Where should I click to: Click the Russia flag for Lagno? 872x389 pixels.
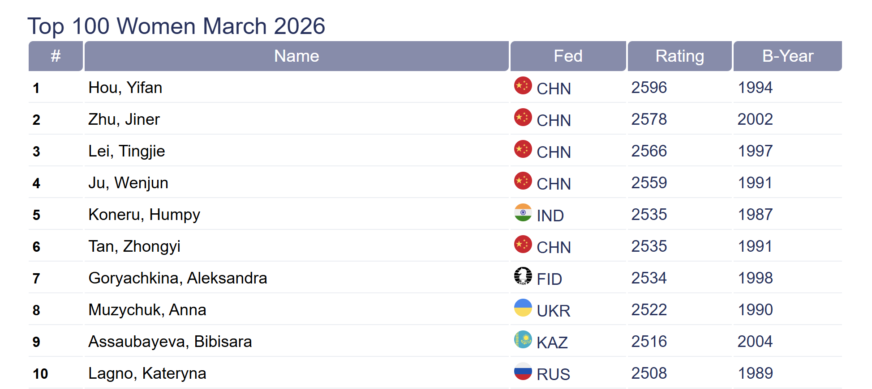tap(523, 371)
